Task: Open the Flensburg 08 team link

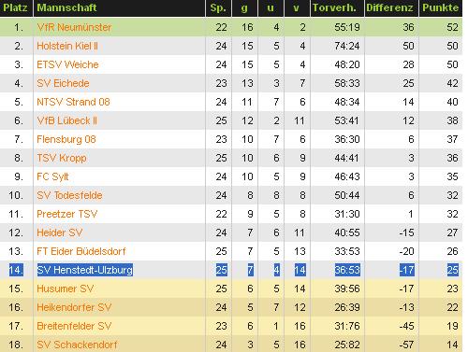Action: [66, 139]
